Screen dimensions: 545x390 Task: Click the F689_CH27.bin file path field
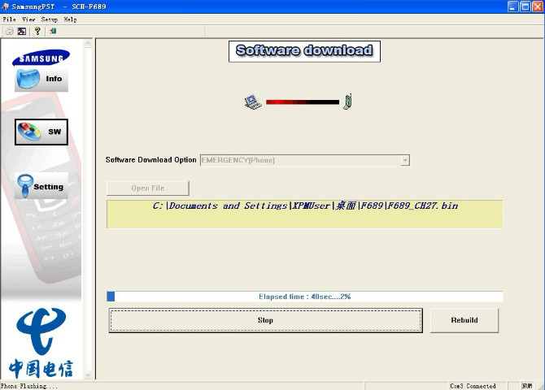304,214
